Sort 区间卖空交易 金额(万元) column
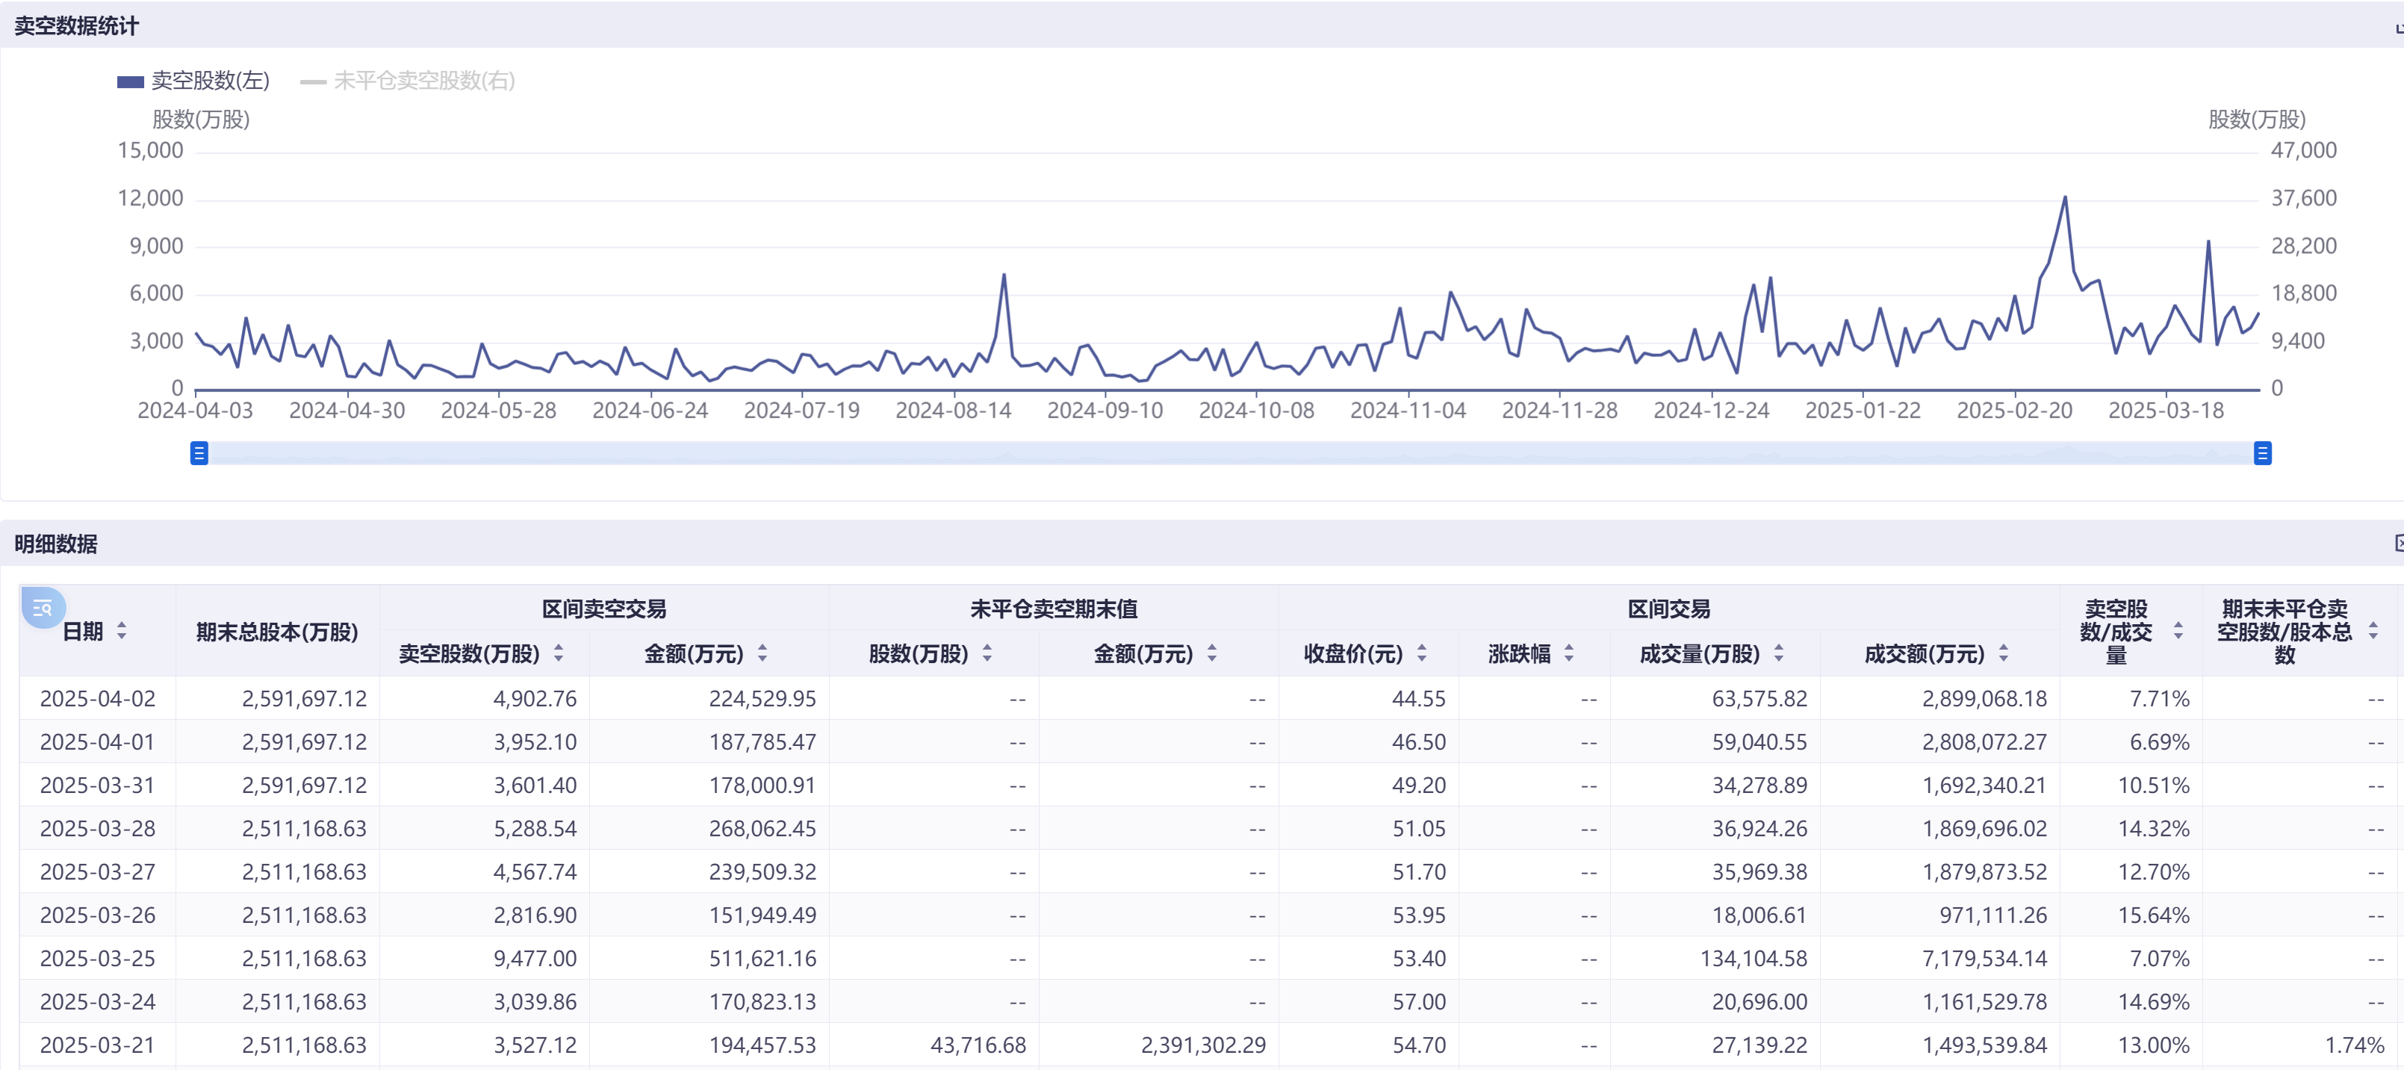 pos(762,654)
